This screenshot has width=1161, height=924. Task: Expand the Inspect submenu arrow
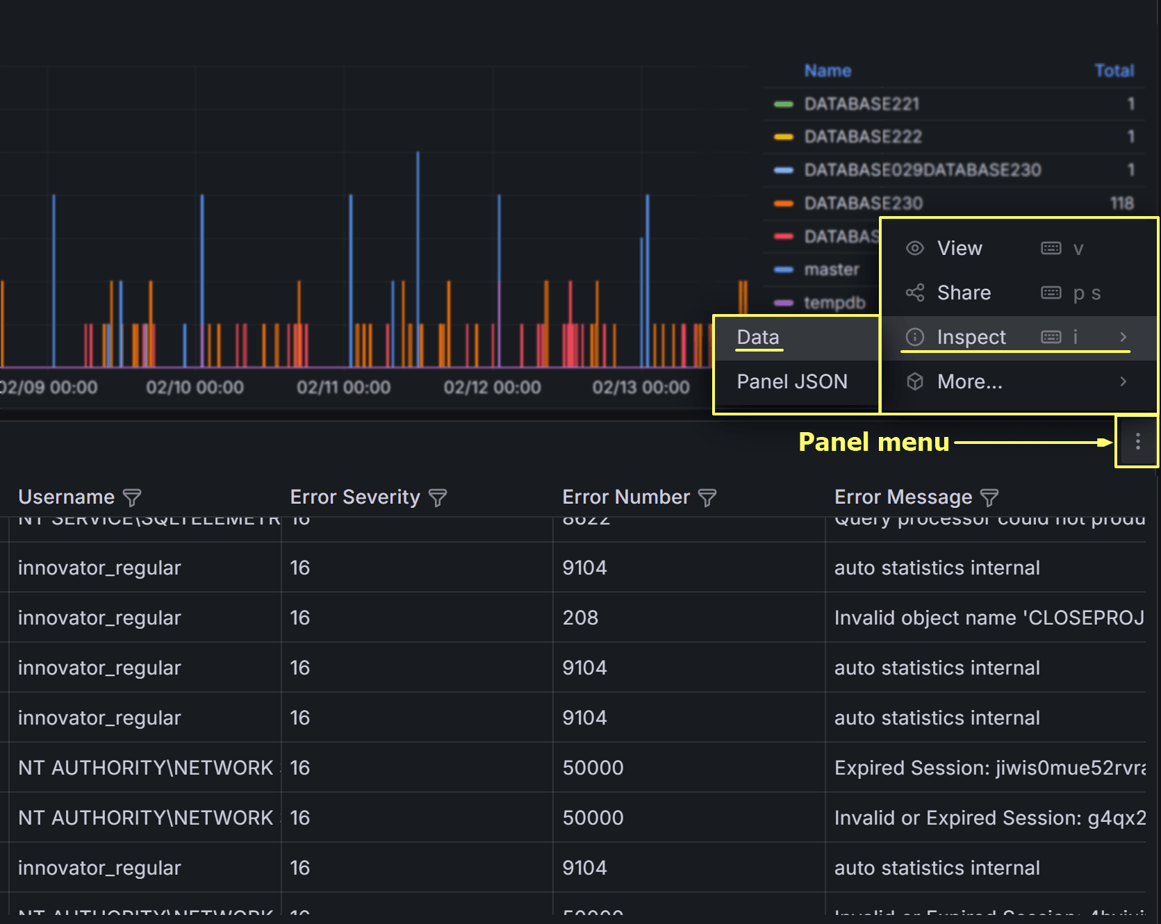[1123, 337]
